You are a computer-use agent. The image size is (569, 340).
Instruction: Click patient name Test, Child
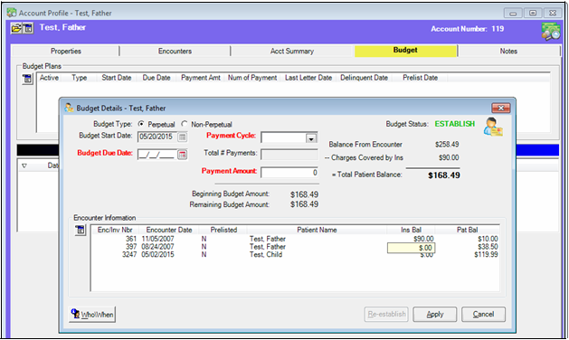[x=266, y=255]
